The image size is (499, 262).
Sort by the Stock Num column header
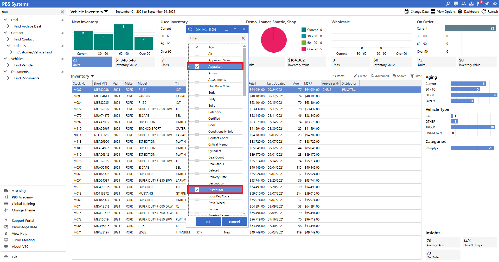(x=82, y=83)
